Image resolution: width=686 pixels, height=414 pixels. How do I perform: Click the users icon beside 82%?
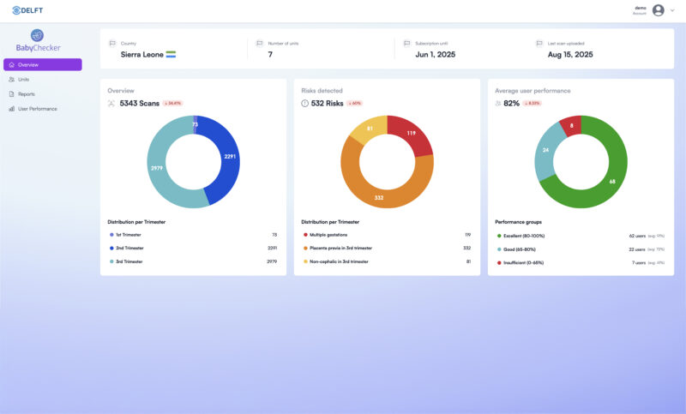pyautogui.click(x=499, y=103)
